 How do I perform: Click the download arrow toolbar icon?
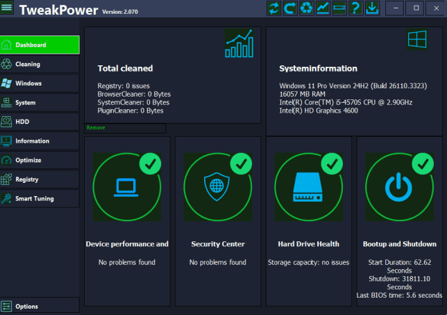[x=372, y=8]
